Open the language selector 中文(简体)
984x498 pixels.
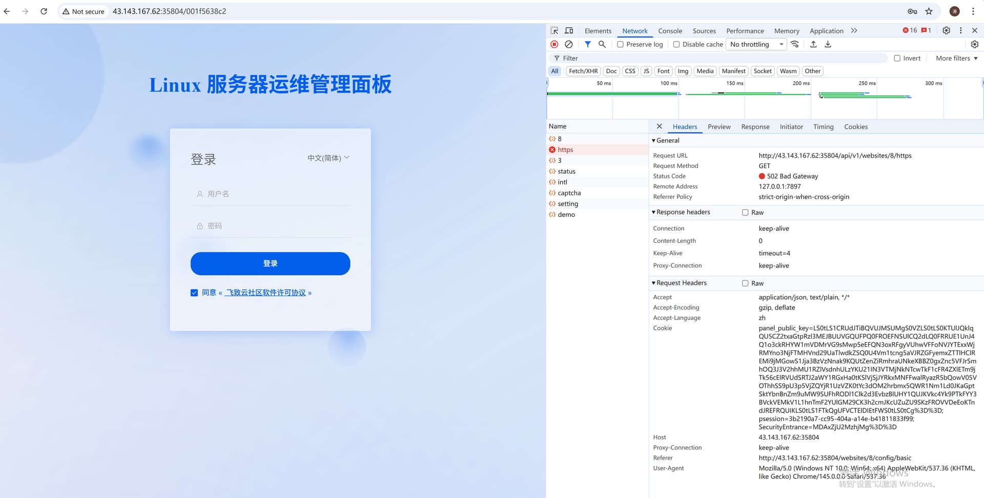[328, 158]
